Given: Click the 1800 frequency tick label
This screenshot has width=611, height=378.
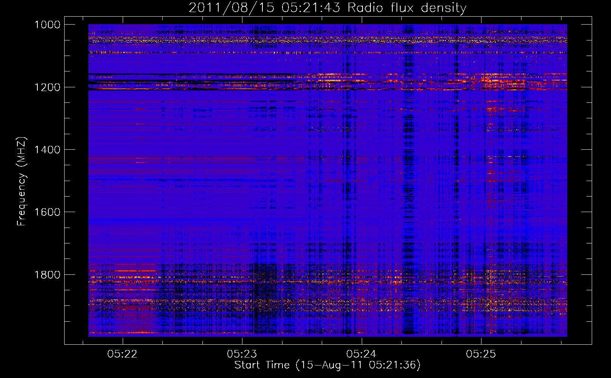Looking at the screenshot, I should click(48, 275).
